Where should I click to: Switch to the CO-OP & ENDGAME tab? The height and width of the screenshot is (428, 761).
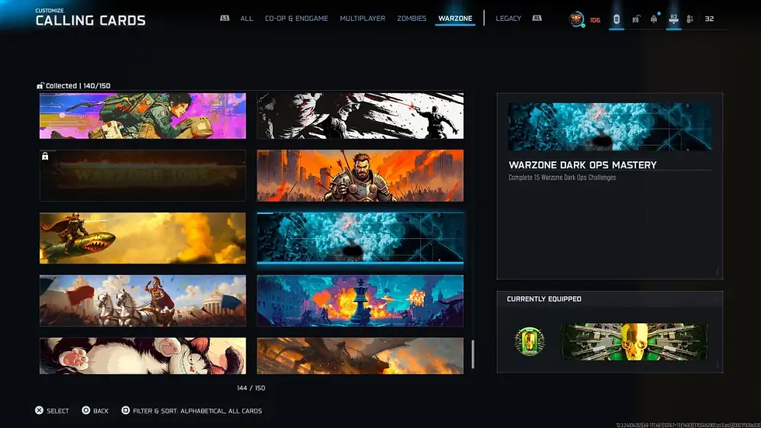click(x=297, y=19)
